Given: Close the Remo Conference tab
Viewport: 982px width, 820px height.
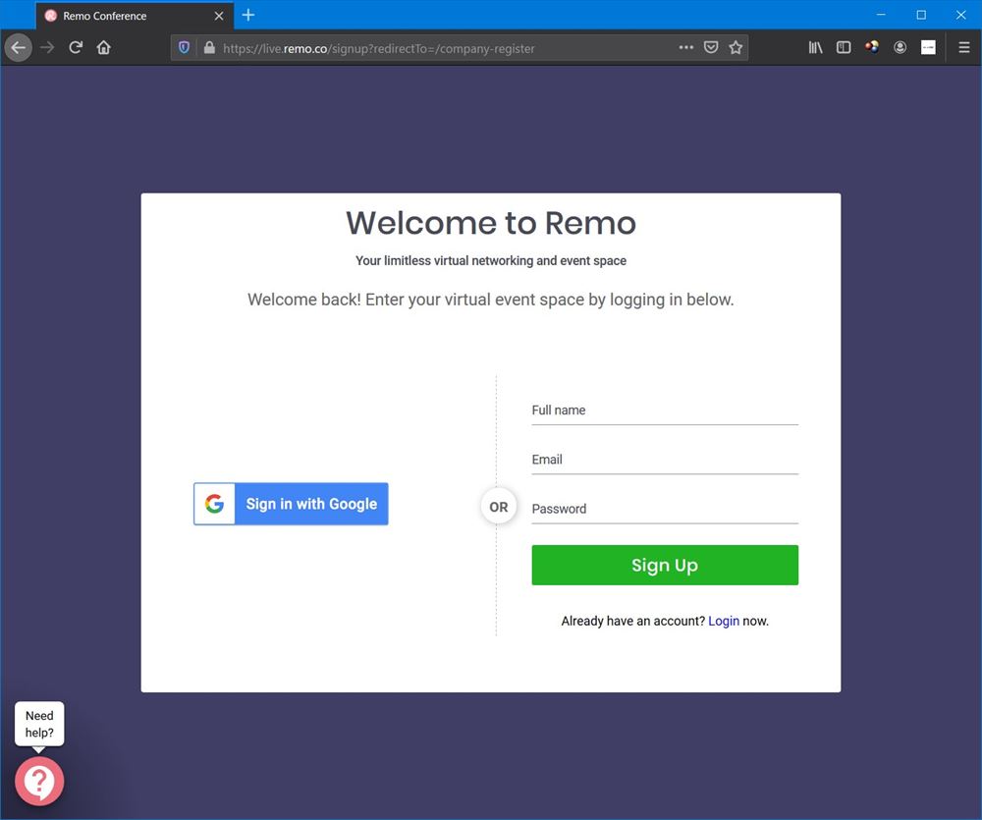Looking at the screenshot, I should pyautogui.click(x=219, y=16).
